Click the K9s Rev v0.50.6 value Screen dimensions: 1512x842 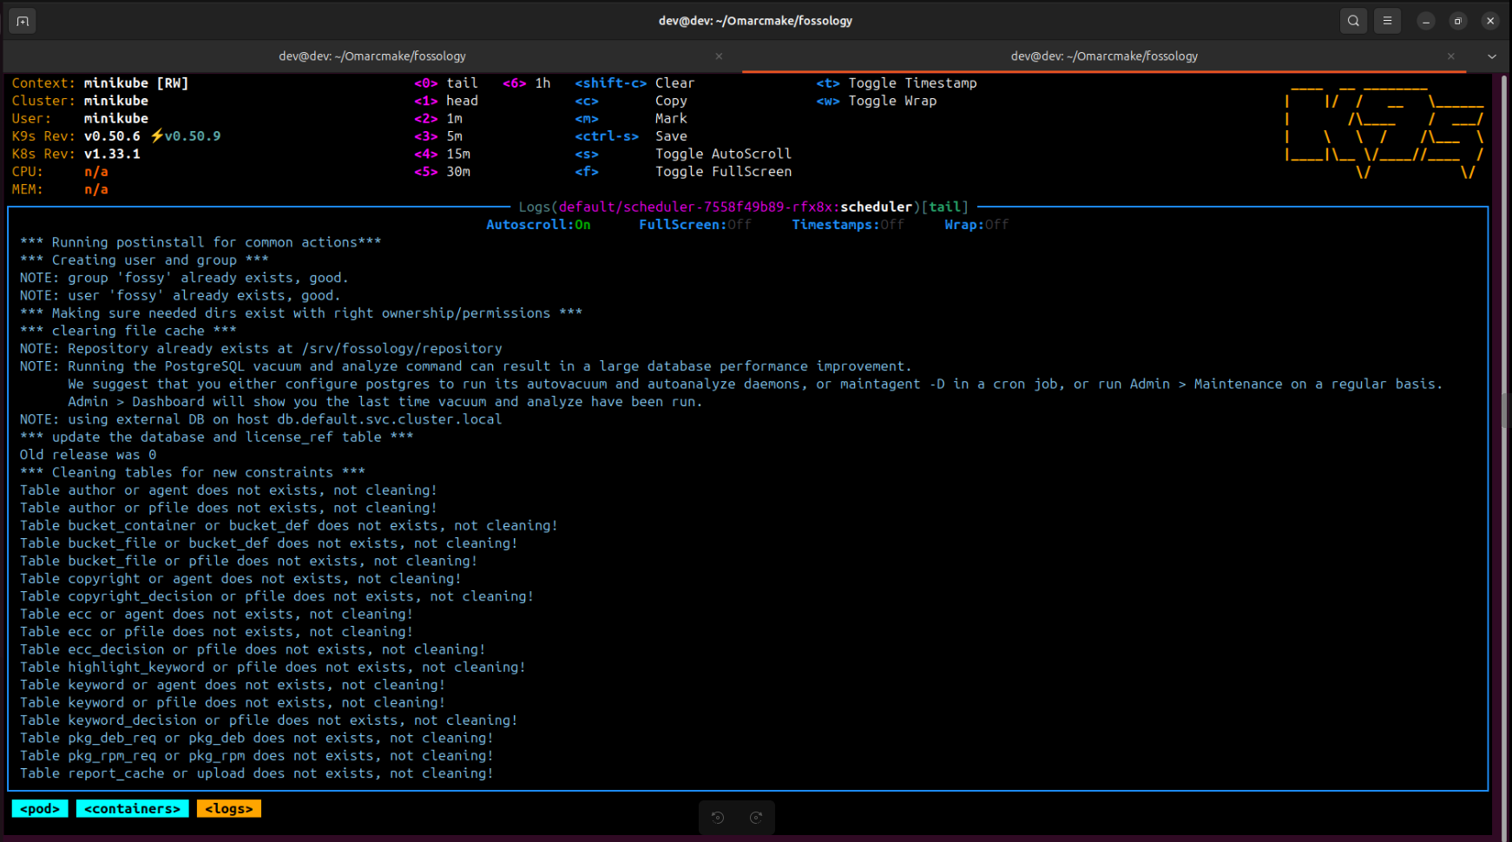(x=112, y=136)
